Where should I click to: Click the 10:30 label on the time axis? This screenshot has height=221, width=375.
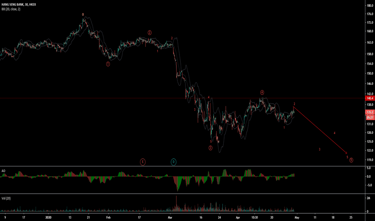[254, 217]
